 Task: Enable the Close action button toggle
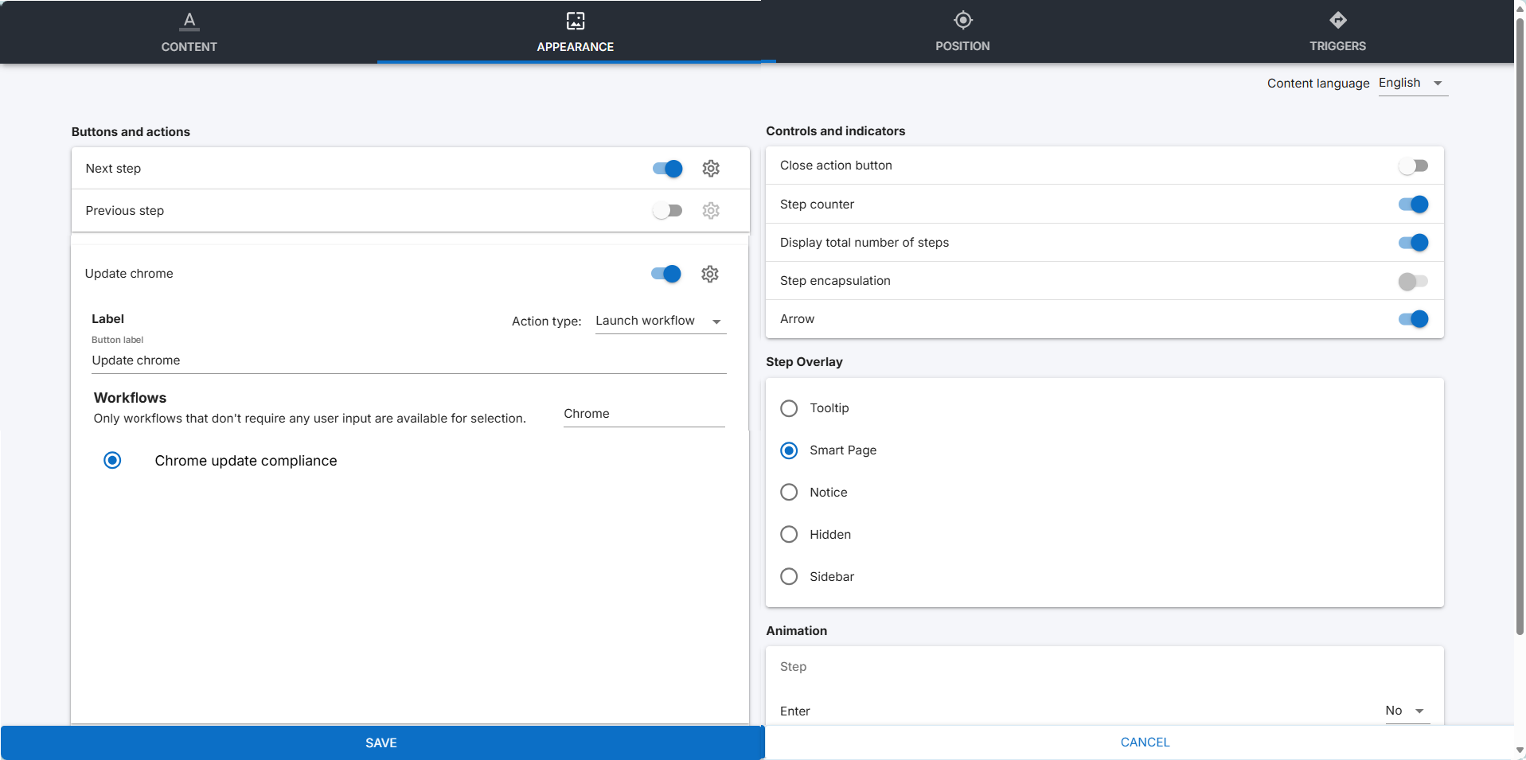tap(1413, 166)
